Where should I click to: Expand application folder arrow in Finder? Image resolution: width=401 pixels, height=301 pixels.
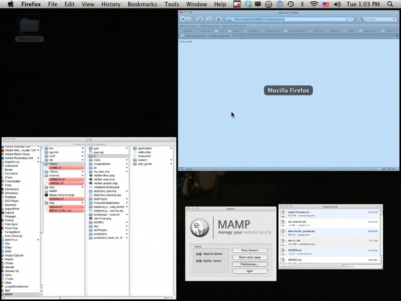pyautogui.click(x=171, y=148)
